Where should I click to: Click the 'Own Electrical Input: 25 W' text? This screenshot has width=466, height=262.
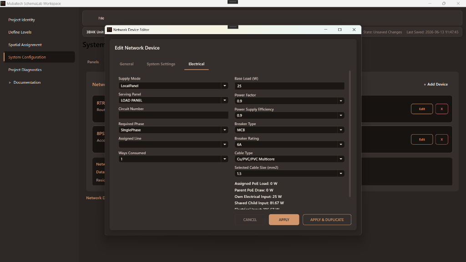pos(258,196)
